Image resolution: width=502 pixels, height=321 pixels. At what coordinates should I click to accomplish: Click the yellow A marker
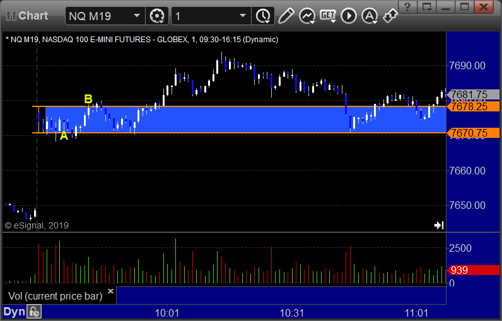tap(64, 136)
